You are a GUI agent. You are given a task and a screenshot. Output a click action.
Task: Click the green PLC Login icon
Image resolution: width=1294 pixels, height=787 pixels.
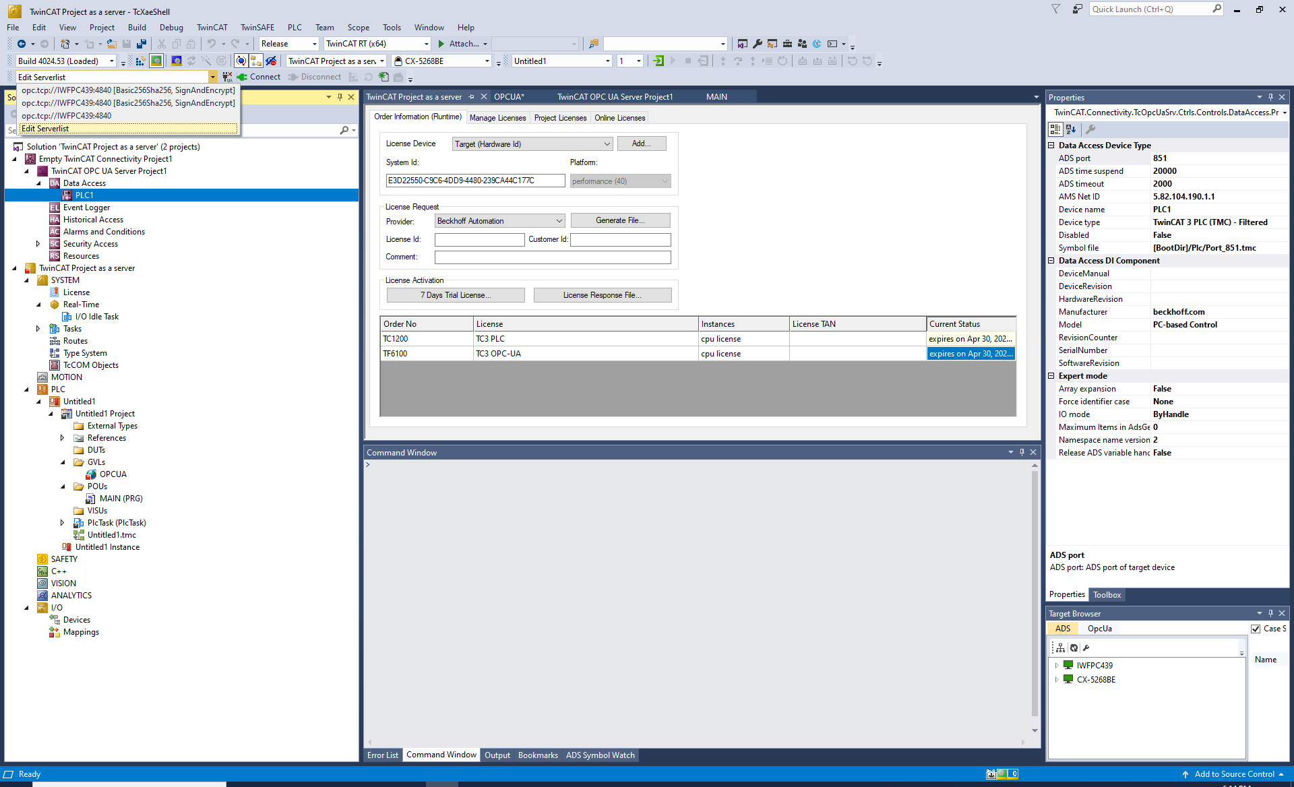point(658,61)
